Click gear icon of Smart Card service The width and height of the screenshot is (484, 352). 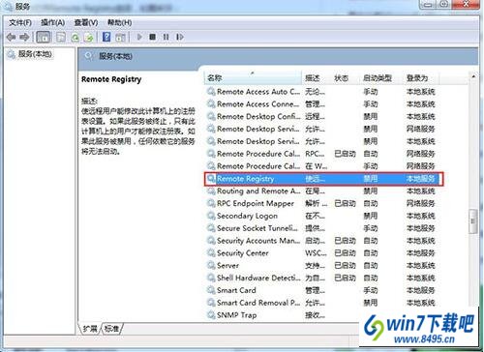[x=211, y=290]
